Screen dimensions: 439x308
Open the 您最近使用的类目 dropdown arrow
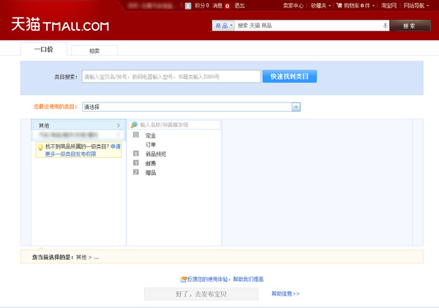pyautogui.click(x=296, y=107)
